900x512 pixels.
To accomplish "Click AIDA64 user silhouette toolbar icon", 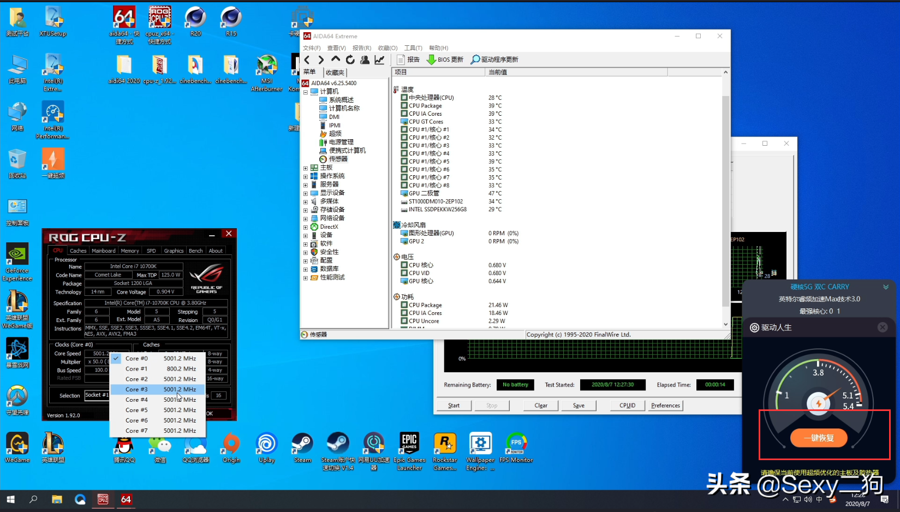I will point(365,59).
